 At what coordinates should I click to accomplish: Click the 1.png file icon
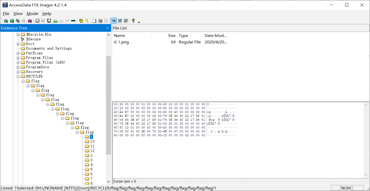115,42
